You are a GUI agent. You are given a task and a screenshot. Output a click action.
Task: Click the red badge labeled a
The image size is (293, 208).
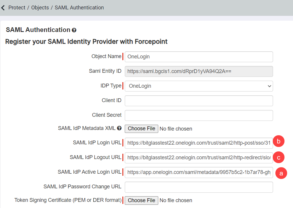281,173
